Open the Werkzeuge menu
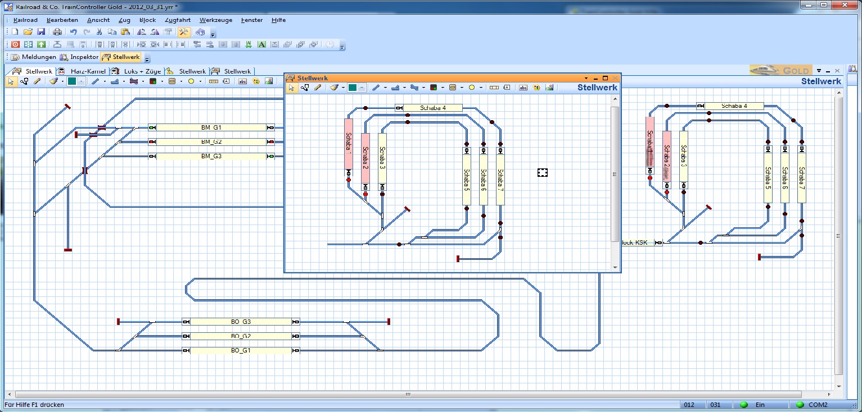The width and height of the screenshot is (862, 412). click(x=216, y=20)
